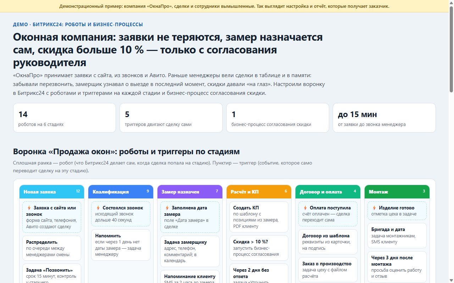Click lightning icon beside «Заполнена дата замера»
Image resolution: width=454 pixels, height=283 pixels.
click(x=167, y=208)
